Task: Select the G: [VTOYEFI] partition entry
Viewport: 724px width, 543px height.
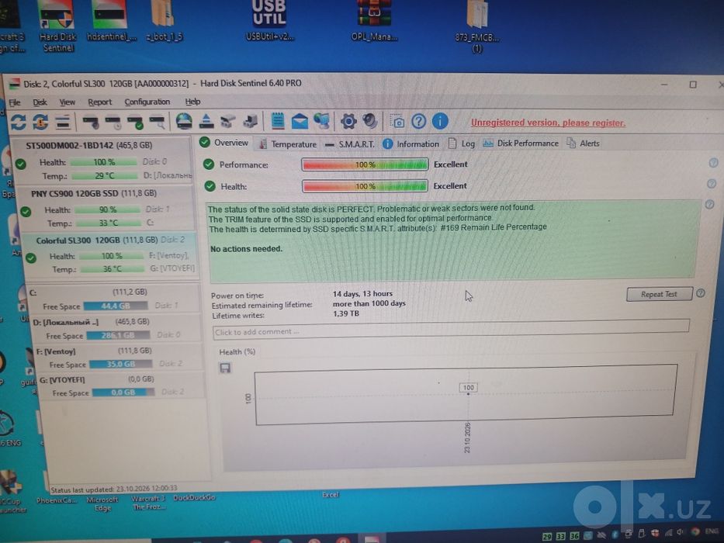Action: pyautogui.click(x=120, y=386)
